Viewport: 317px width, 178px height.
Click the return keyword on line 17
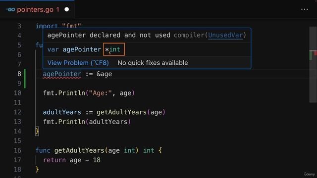tap(54, 160)
